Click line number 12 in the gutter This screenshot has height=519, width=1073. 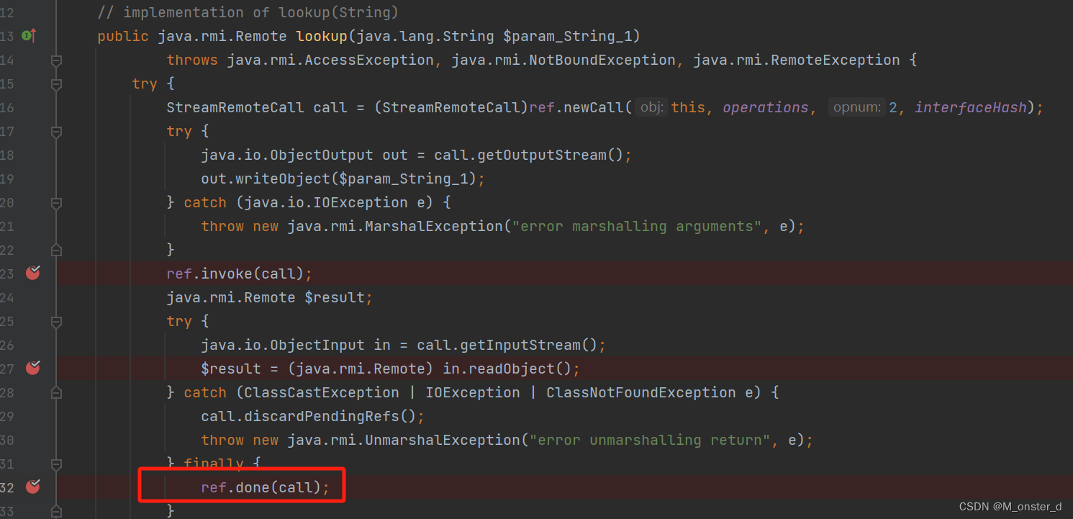(7, 12)
